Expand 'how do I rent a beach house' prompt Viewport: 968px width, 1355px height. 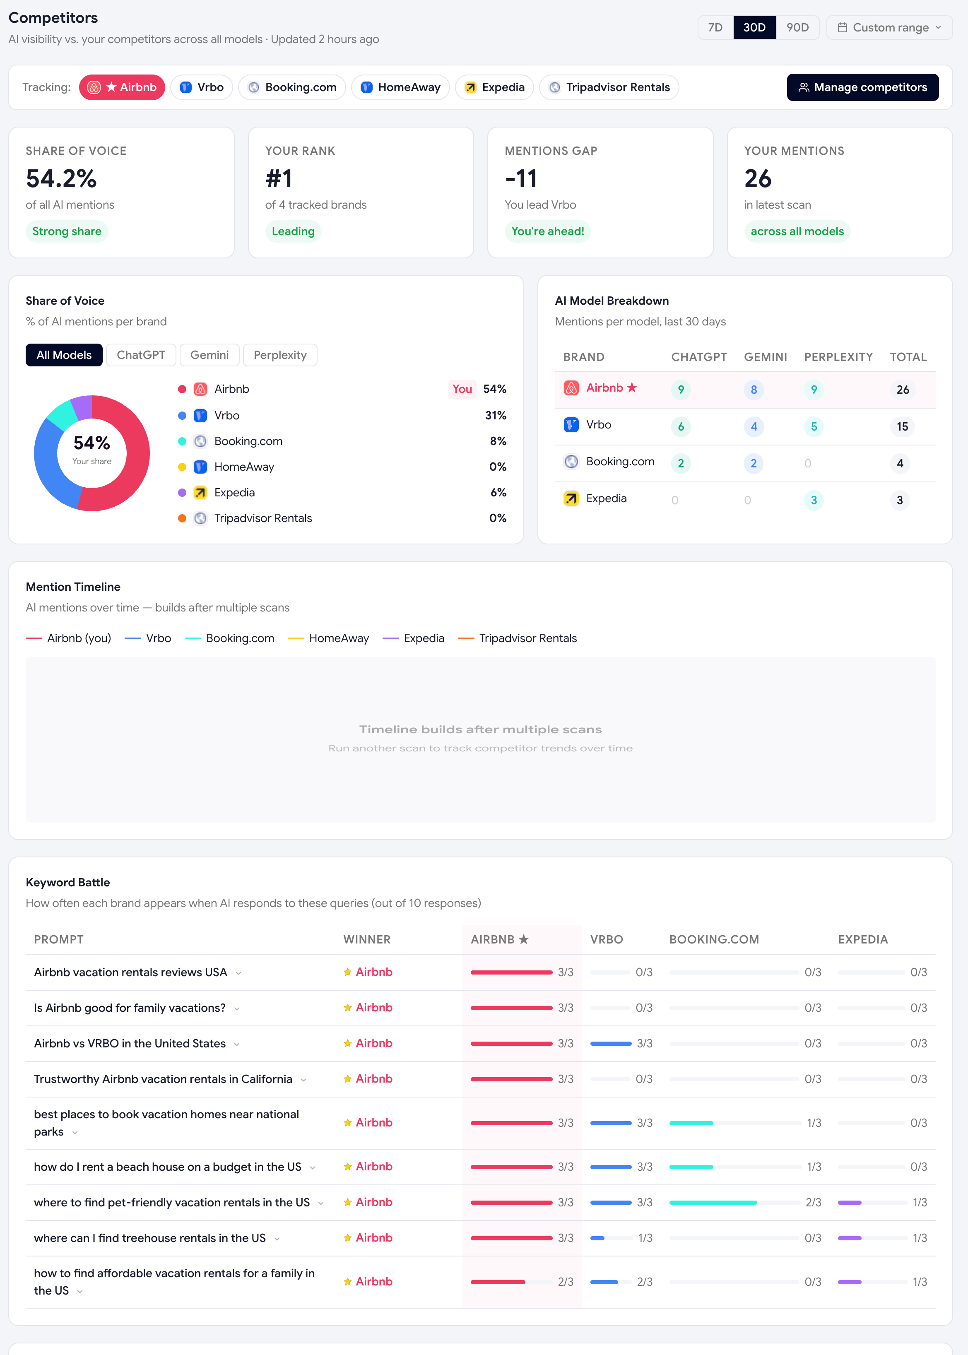click(x=312, y=1168)
